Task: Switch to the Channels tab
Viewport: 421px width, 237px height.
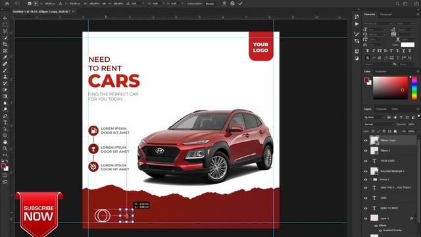Action: coord(382,109)
